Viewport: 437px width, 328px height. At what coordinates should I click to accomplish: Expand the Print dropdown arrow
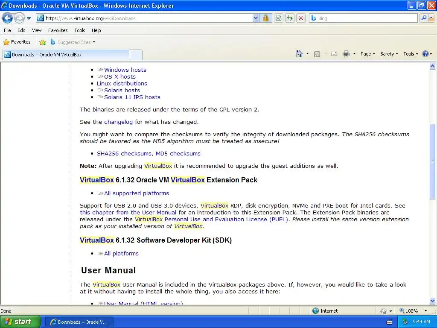pos(354,54)
